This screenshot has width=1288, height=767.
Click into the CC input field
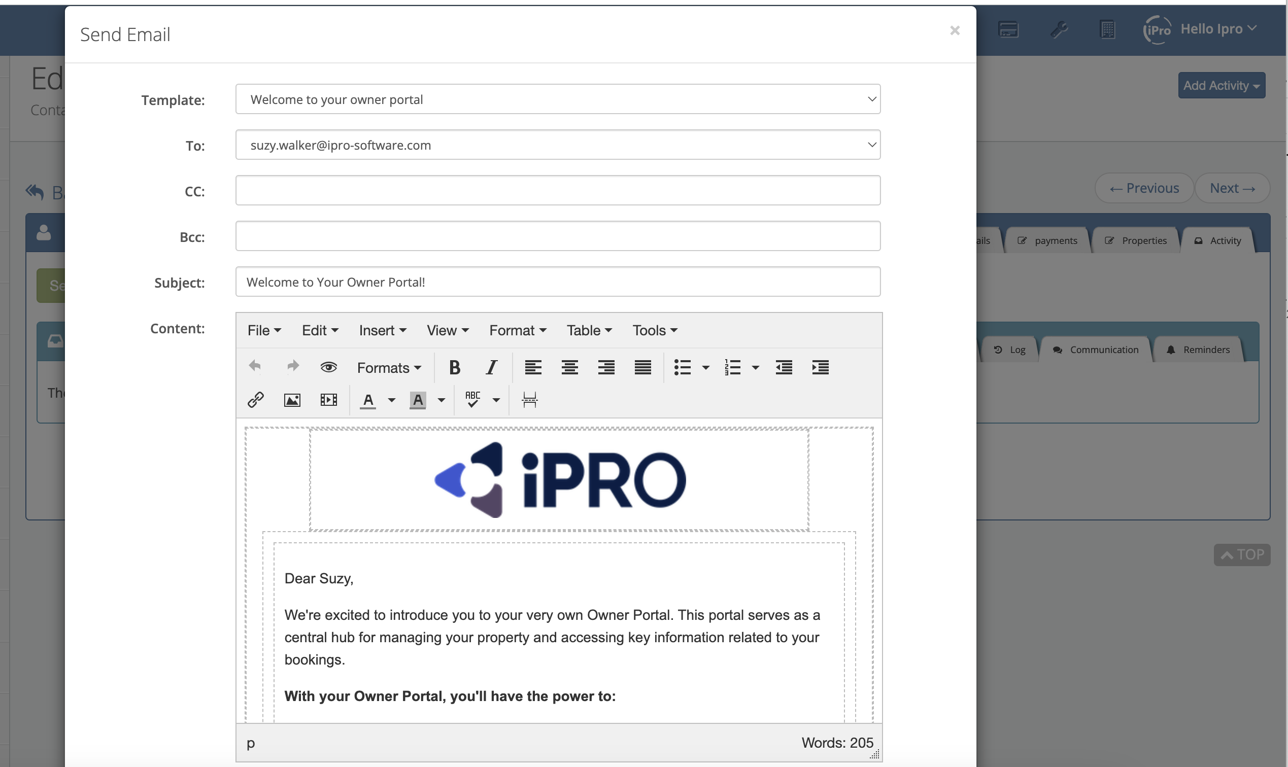pos(557,190)
